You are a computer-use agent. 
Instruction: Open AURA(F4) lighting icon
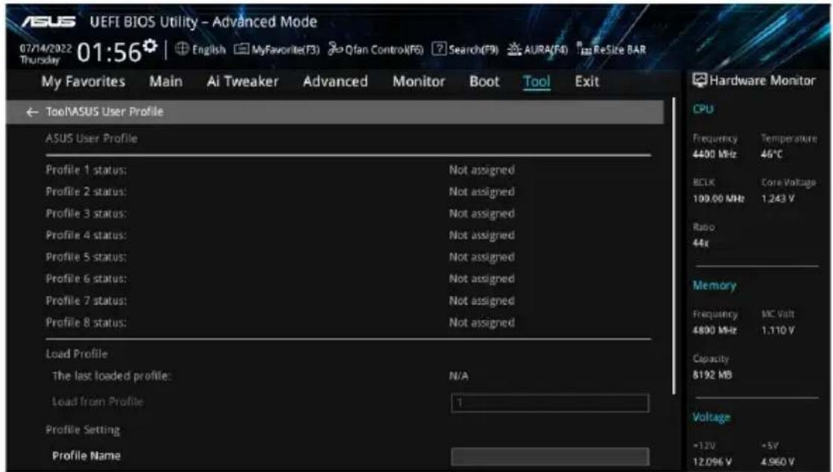point(513,49)
